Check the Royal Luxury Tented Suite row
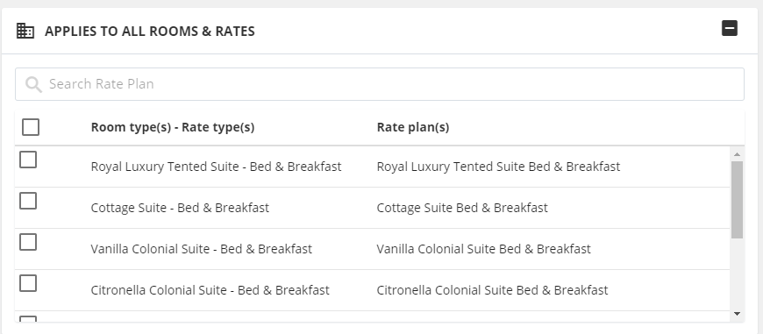 tap(28, 160)
